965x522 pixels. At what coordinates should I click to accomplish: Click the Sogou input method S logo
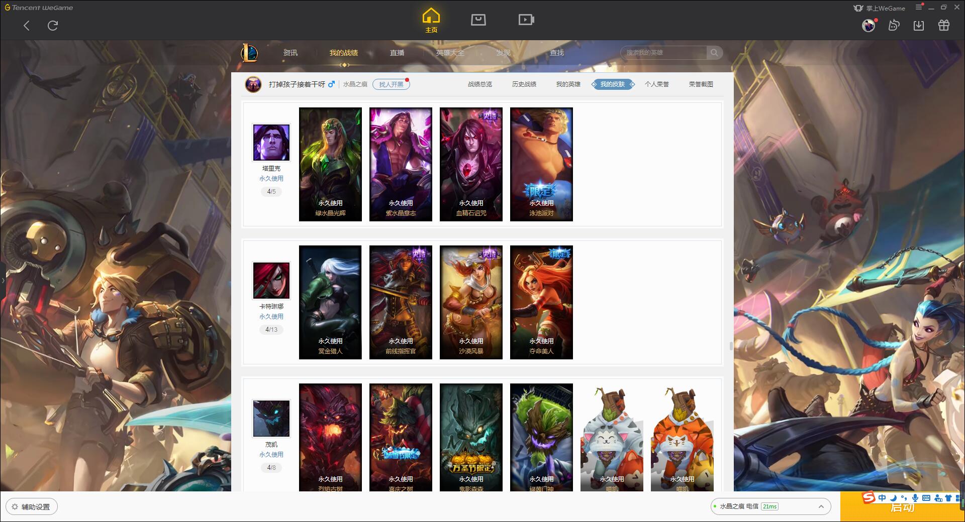click(x=868, y=497)
